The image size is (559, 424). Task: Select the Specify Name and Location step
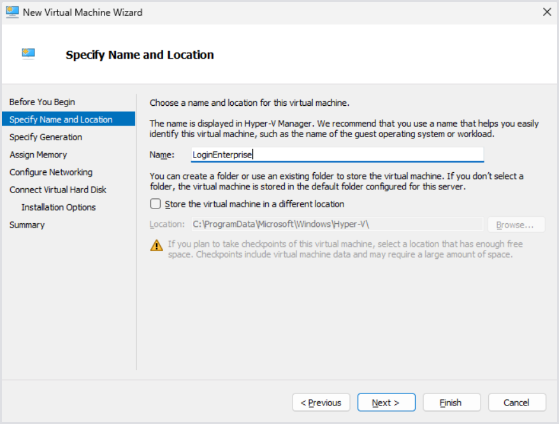coord(61,119)
